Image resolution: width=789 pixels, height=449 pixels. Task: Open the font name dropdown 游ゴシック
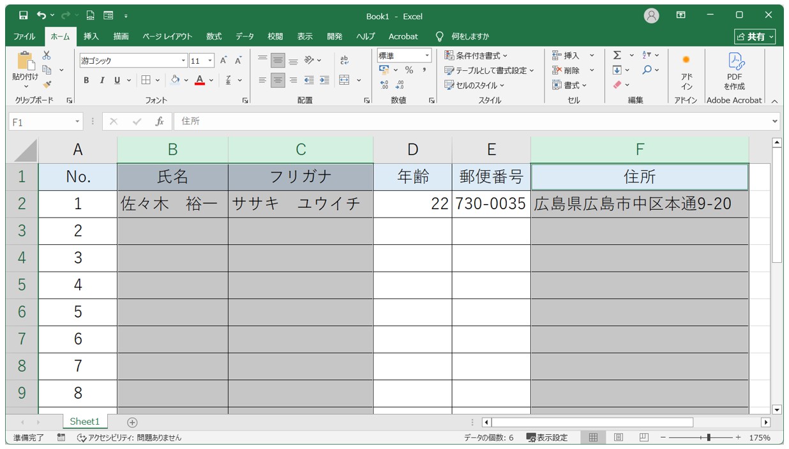click(x=184, y=61)
